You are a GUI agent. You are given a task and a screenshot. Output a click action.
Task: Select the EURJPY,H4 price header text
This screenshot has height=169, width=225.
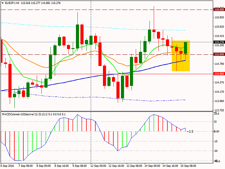pos(33,3)
